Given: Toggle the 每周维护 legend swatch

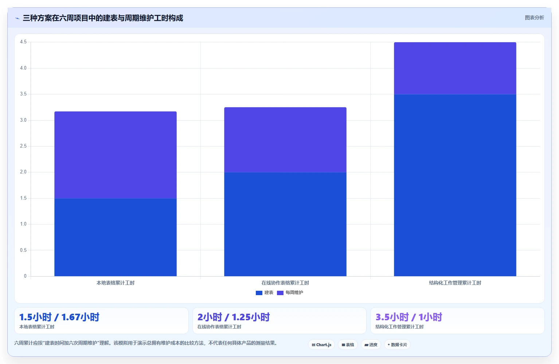Looking at the screenshot, I should pos(280,293).
